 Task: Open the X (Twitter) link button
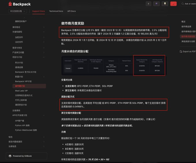[x=148, y=4]
